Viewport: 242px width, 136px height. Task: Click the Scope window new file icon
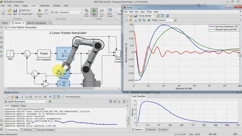(x=126, y=16)
